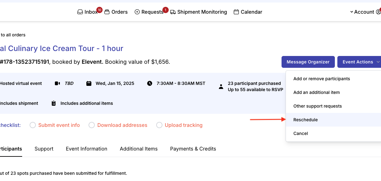Click the Calendar icon in navbar
The width and height of the screenshot is (381, 181).
[x=236, y=12]
